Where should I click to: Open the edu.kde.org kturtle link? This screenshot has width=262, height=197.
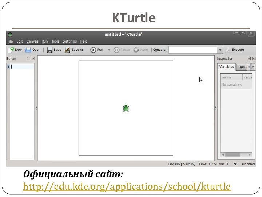[x=127, y=186]
